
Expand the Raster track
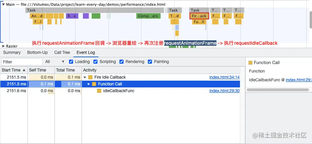point(3,46)
